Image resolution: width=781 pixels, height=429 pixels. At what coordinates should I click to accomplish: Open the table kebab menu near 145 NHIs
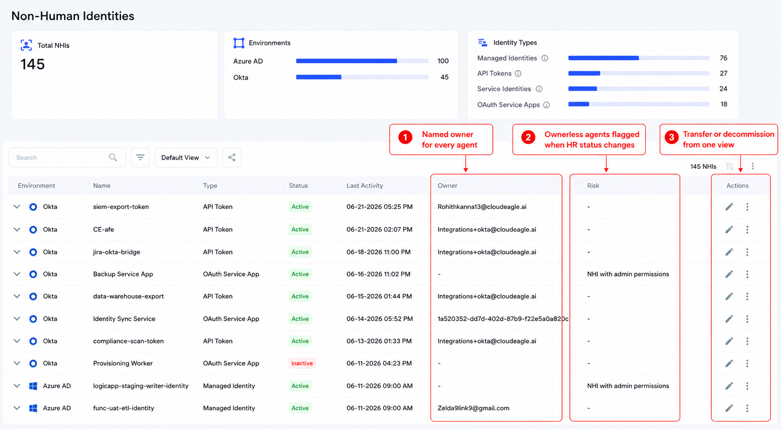pos(753,167)
